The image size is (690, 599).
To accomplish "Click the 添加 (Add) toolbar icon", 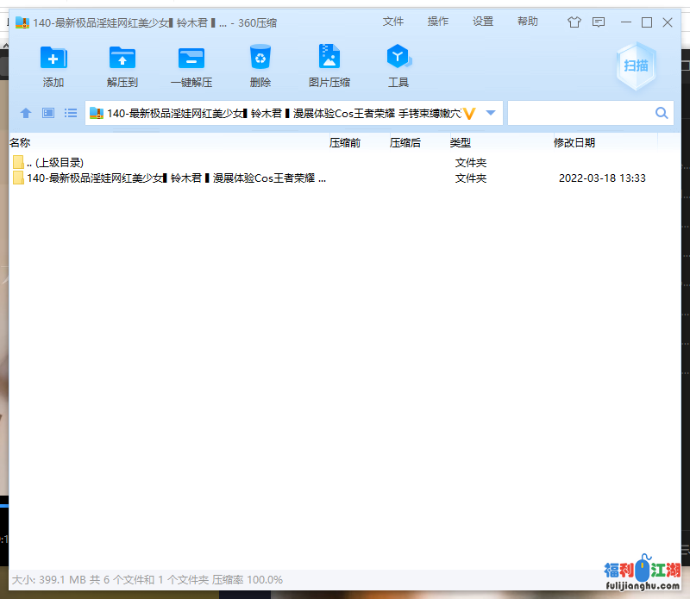I will [x=53, y=59].
